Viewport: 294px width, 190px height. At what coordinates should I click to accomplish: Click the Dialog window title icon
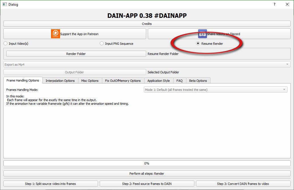pos(5,4)
